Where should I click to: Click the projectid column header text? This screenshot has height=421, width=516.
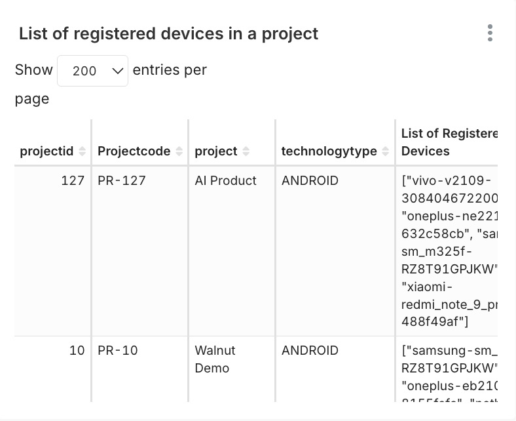coord(46,151)
